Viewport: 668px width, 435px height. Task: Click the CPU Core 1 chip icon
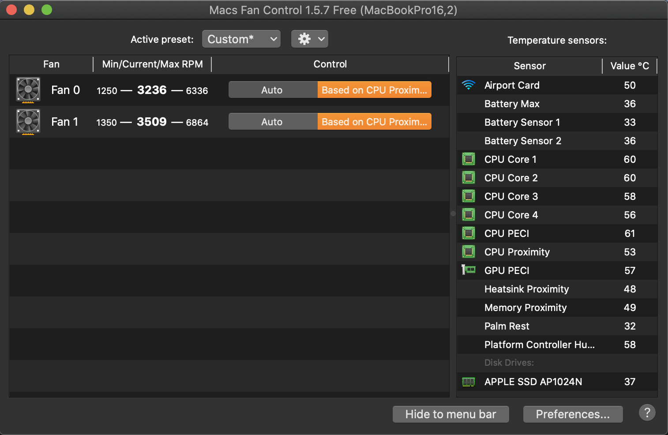[469, 159]
